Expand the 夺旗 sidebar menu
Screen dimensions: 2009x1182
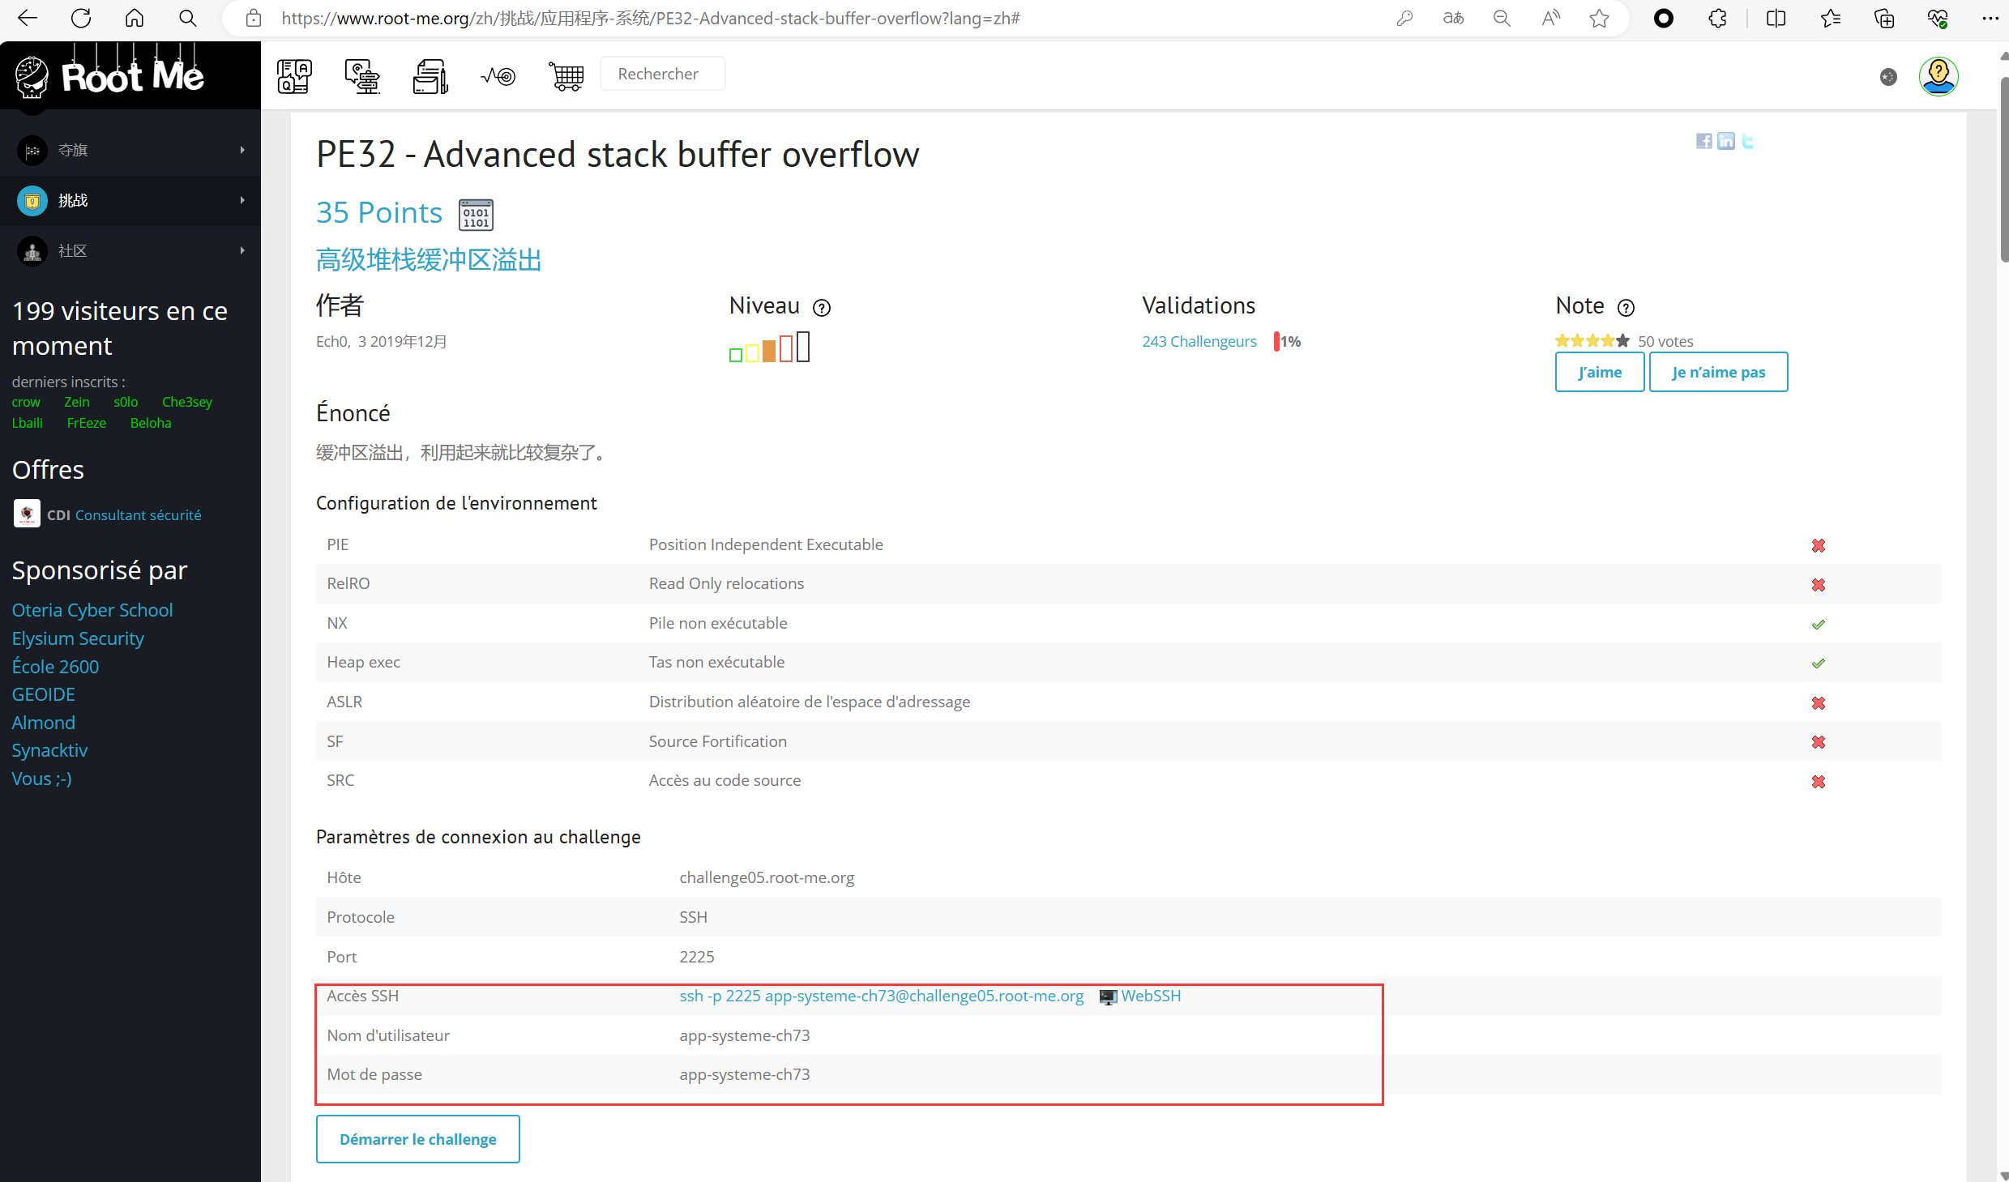pos(130,151)
